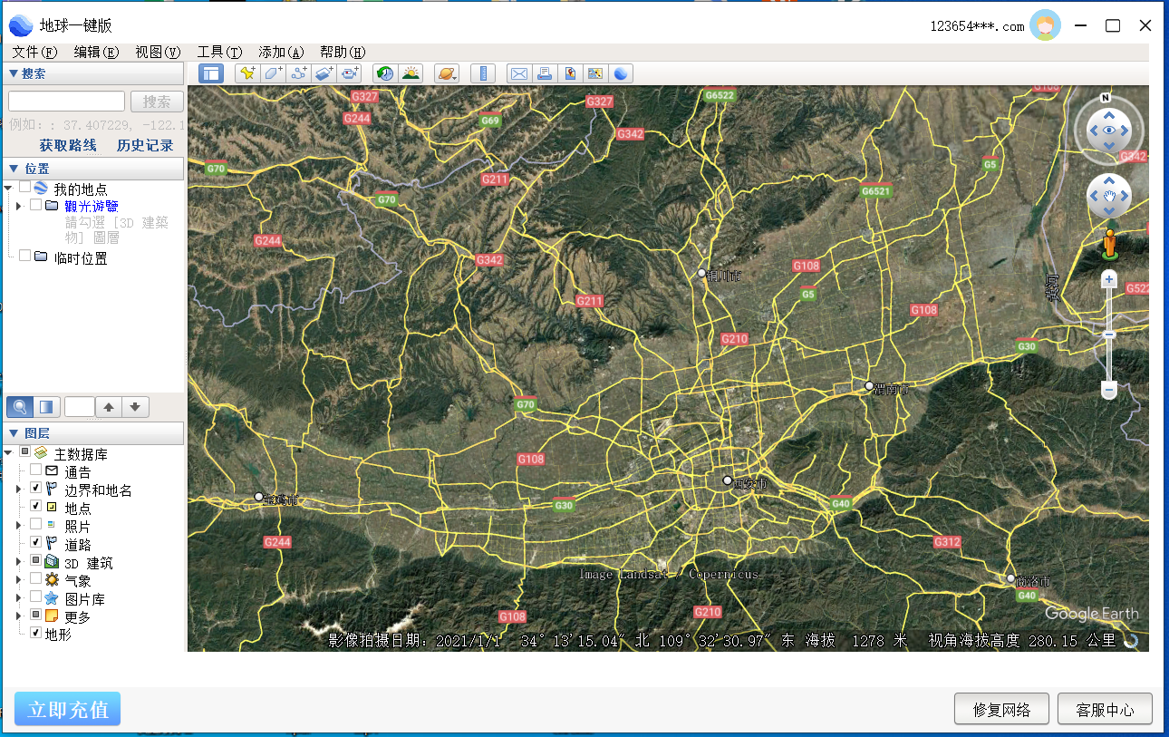The image size is (1169, 737).
Task: Click the look-around compass eye control
Action: (1109, 131)
